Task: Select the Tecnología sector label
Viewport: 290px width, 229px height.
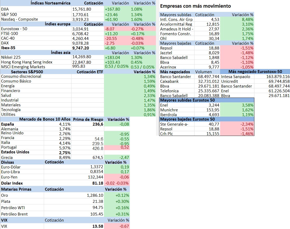Action: tap(11, 110)
